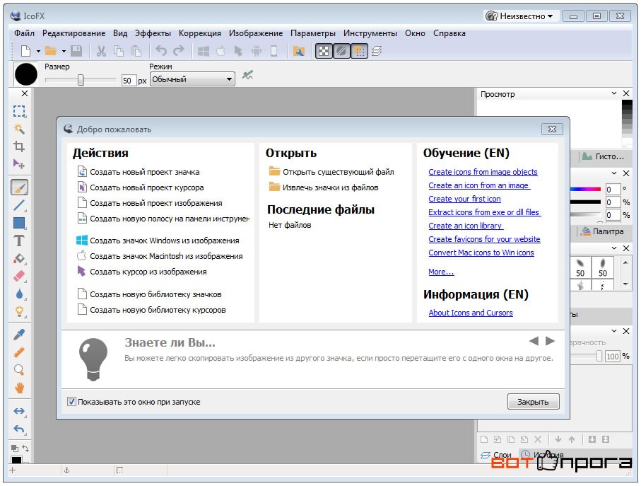Select the hand pan tool

click(19, 388)
